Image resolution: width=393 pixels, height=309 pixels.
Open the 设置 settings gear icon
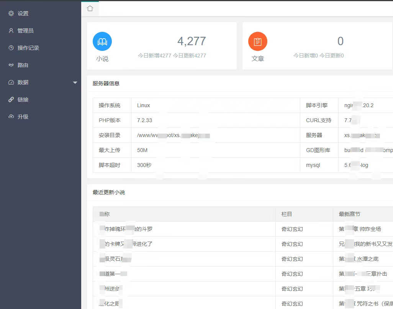pyautogui.click(x=11, y=13)
